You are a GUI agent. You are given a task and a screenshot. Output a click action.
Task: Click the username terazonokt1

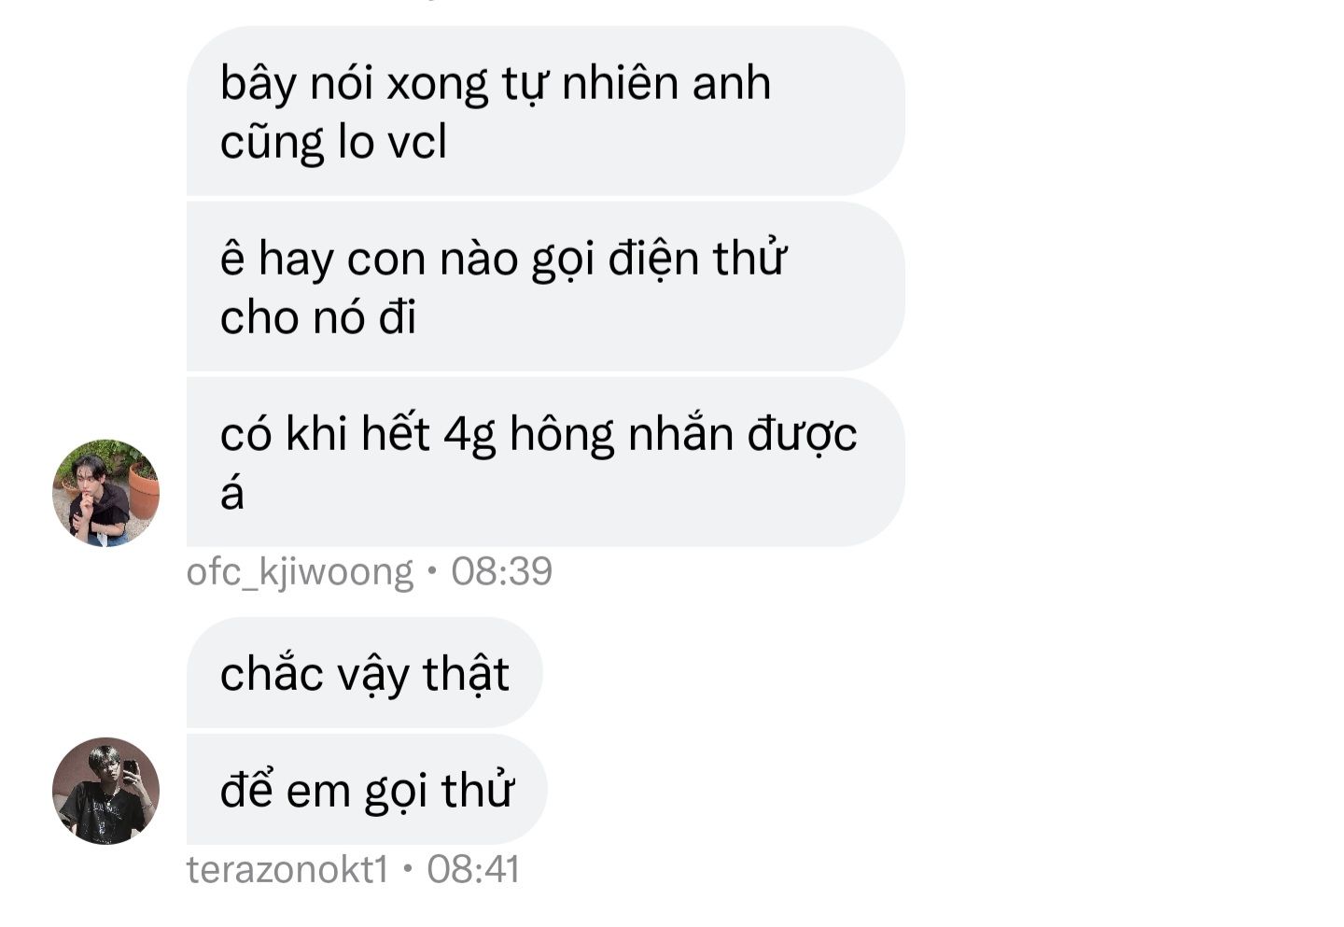[x=287, y=870]
